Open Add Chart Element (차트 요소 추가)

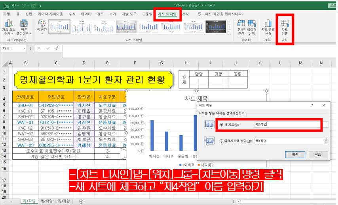point(8,28)
